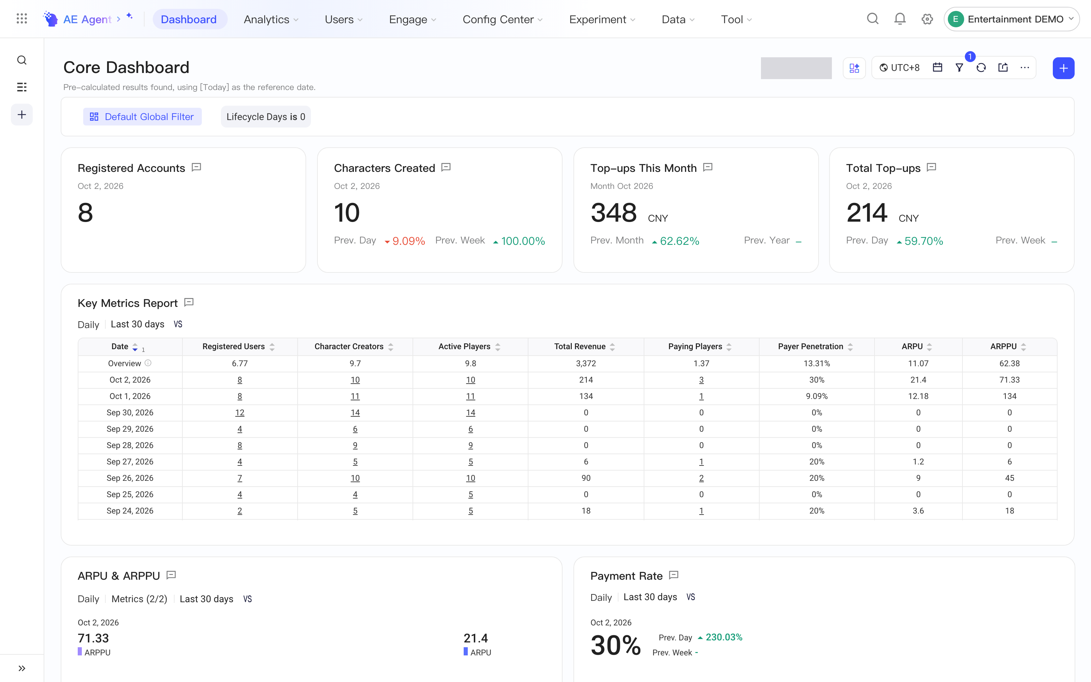Viewport: 1091px width, 682px height.
Task: Open Paying Players value 3 for Oct 2
Action: 702,379
